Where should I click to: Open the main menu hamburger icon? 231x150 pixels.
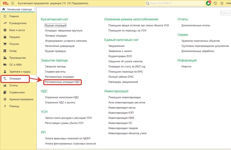coord(12,3)
